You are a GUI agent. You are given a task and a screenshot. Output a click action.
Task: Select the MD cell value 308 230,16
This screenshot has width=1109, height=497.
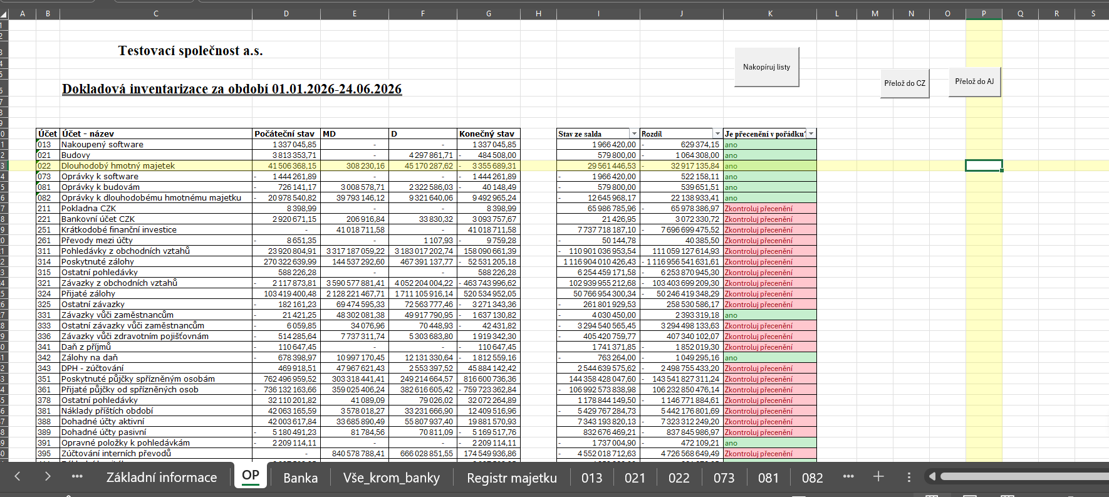pos(355,165)
